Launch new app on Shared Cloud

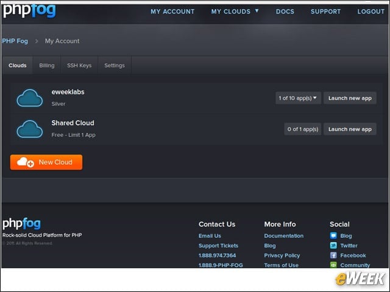(x=350, y=129)
